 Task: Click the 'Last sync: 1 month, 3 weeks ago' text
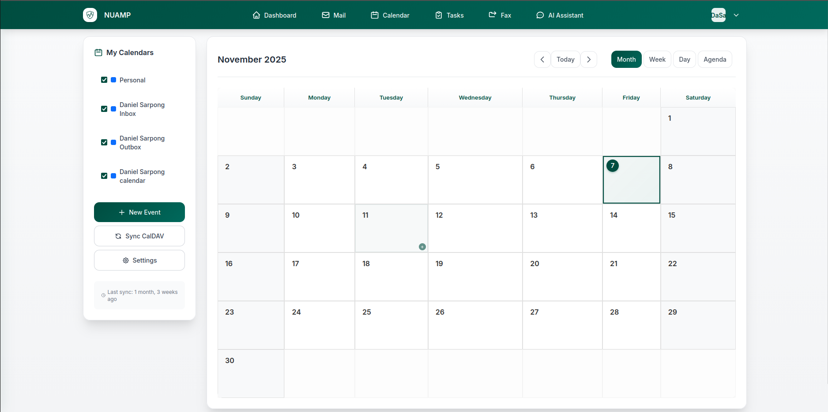143,296
